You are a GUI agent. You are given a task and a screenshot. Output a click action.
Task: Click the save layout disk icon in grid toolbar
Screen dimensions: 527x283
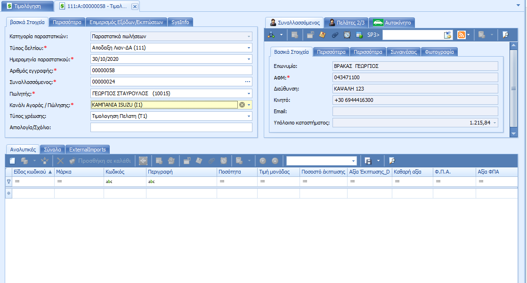coord(368,161)
